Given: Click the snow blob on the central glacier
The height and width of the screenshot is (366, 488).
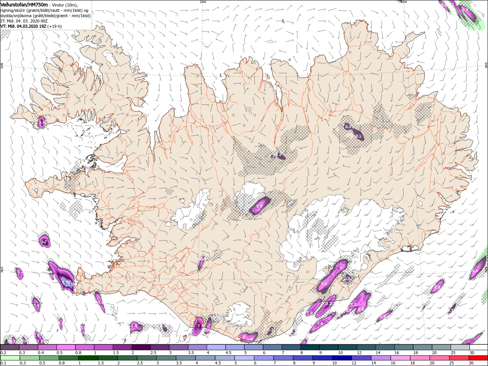Looking at the screenshot, I should coord(260,206).
